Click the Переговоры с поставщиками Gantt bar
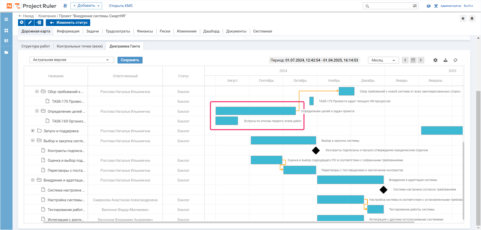This screenshot has width=481, height=230. (x=300, y=170)
